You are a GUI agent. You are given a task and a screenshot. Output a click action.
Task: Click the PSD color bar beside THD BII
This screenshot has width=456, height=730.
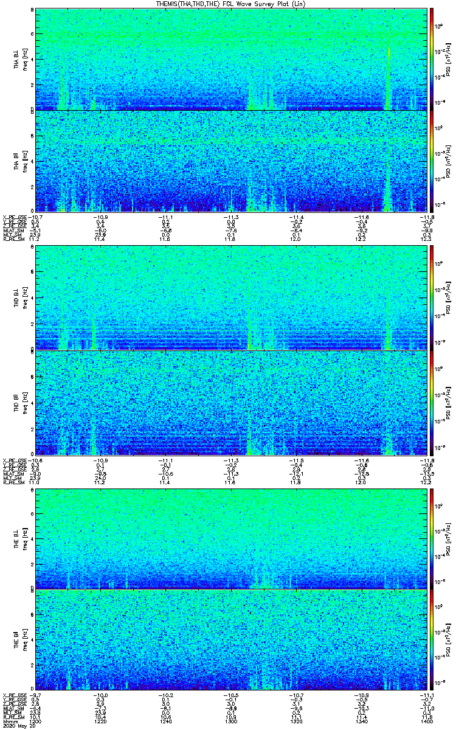(432, 402)
